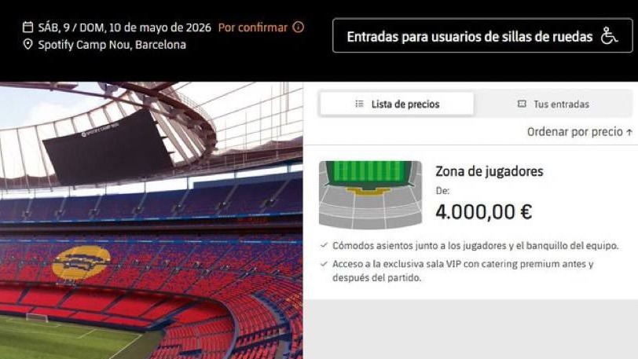The image size is (638, 359).
Task: Click the location pin icon
Action: point(27,44)
